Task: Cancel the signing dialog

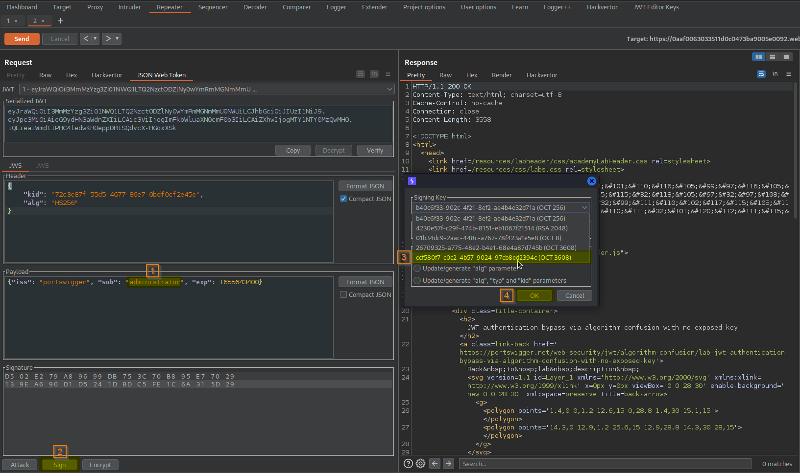Action: click(x=575, y=295)
